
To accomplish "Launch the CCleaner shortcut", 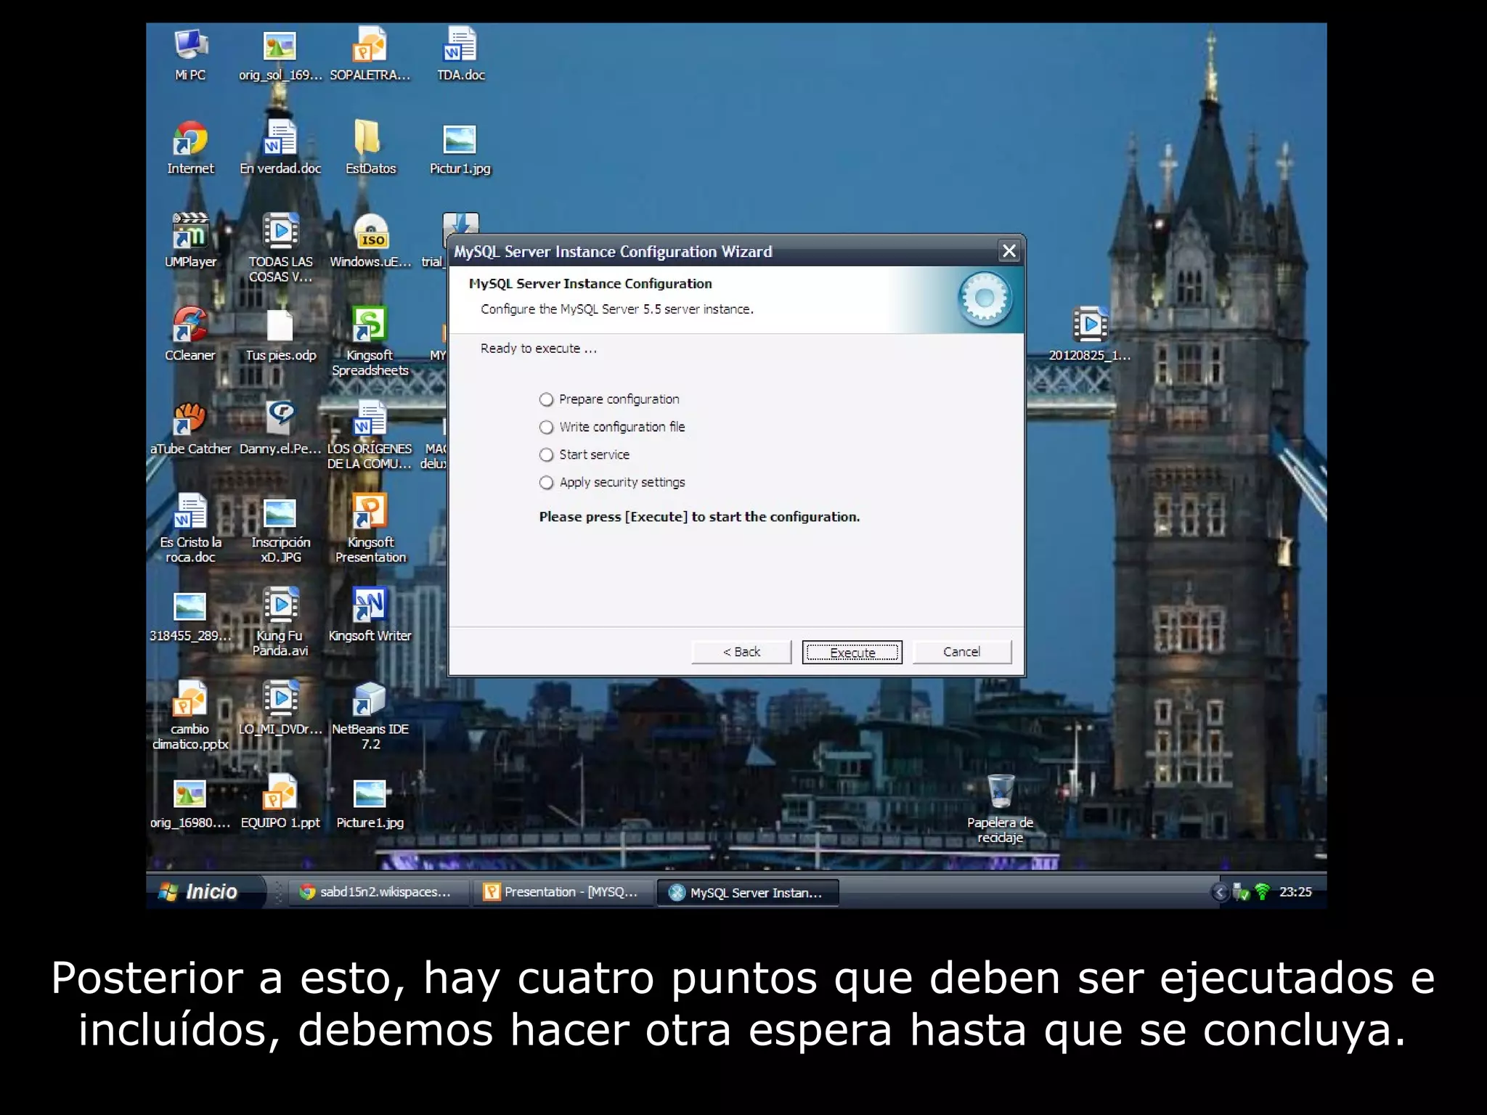I will tap(190, 324).
